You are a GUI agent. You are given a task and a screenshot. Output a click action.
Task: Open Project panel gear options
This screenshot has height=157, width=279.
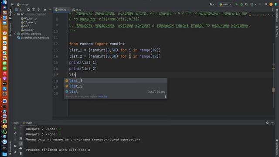pyautogui.click(x=45, y=10)
